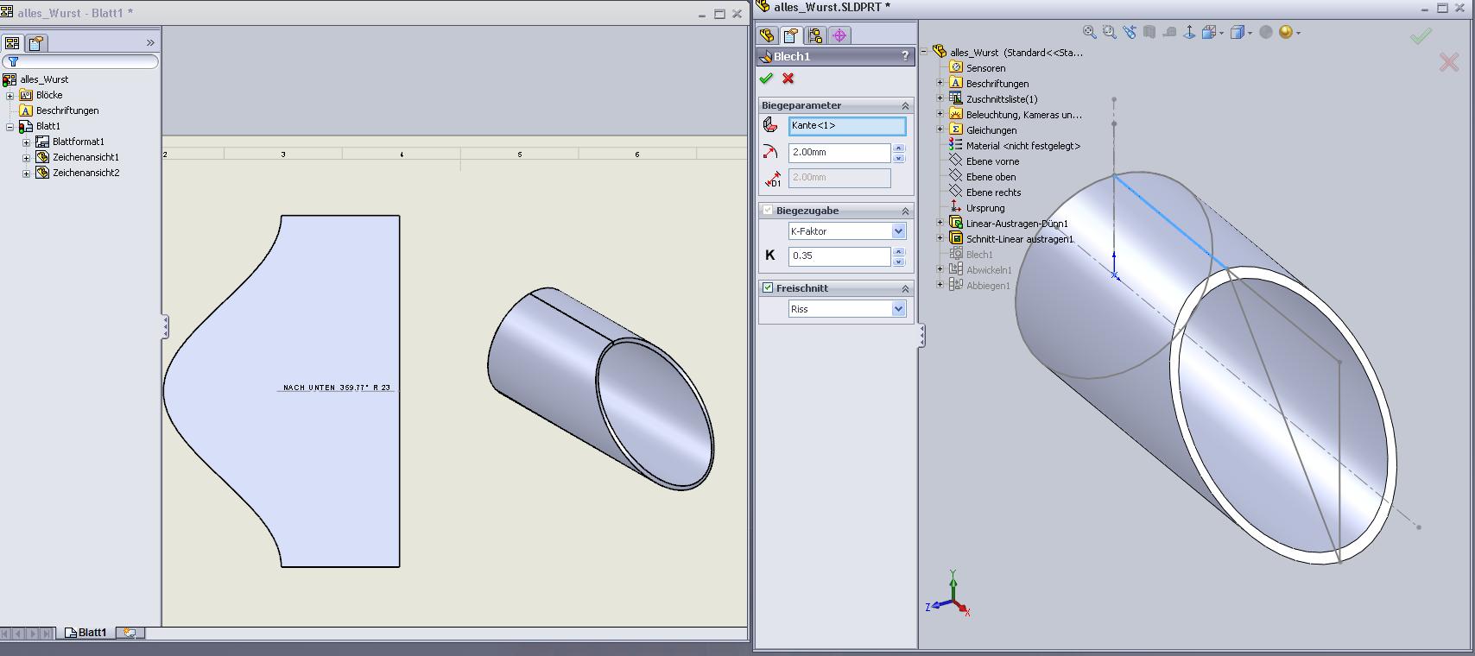Image resolution: width=1475 pixels, height=656 pixels.
Task: Open the ConfigurationManager tab
Action: pyautogui.click(x=815, y=35)
